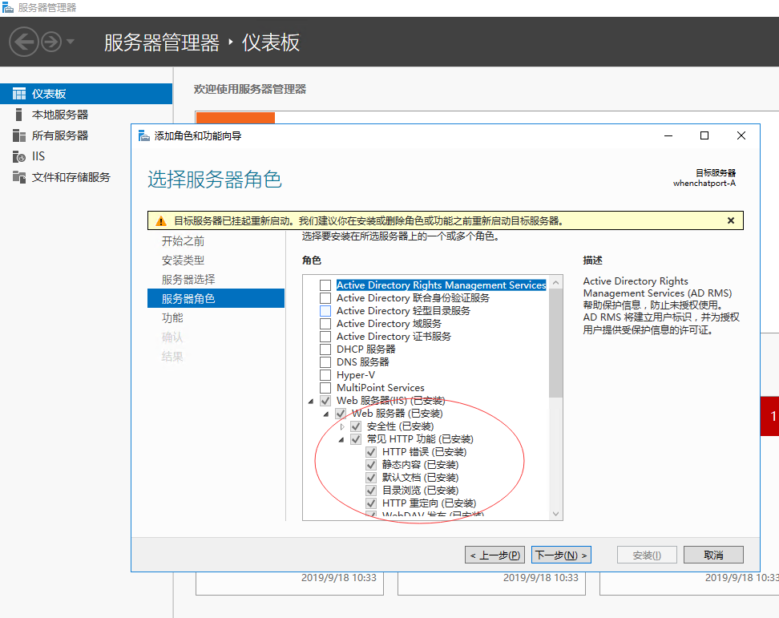Click the Web 服务器 (已安装) checkbox
The width and height of the screenshot is (779, 618).
[x=341, y=414]
